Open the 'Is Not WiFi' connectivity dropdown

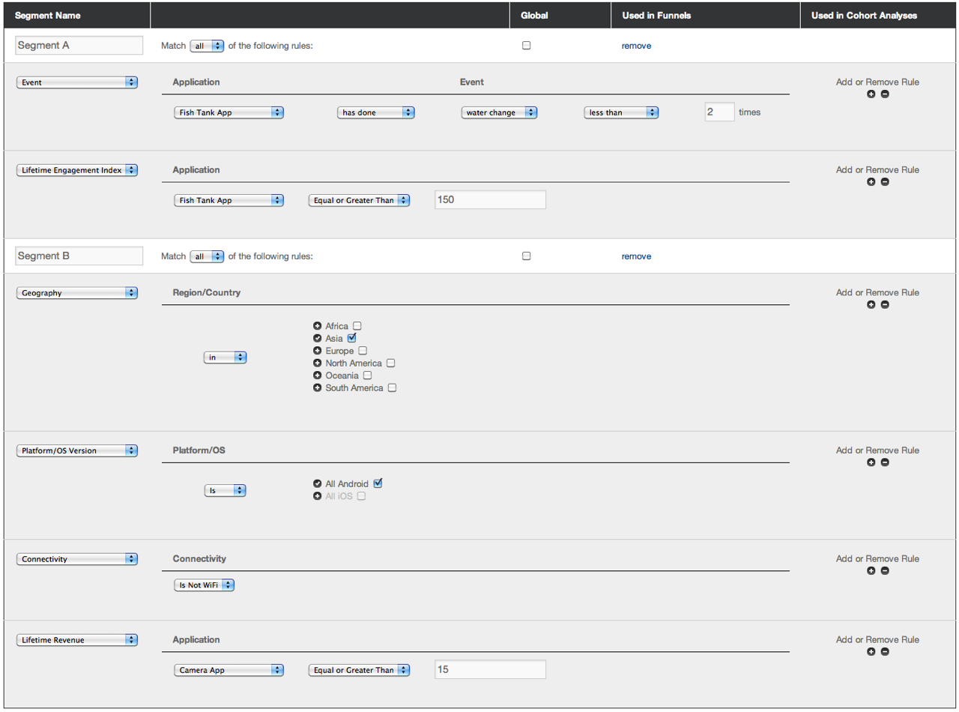(x=204, y=585)
